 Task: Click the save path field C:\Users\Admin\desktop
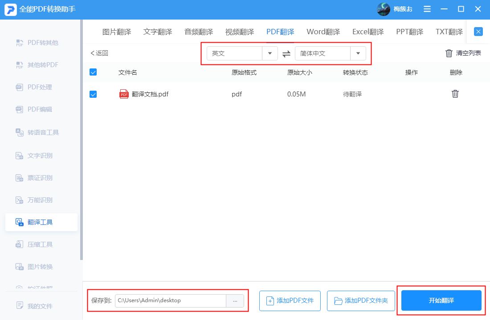coord(171,300)
